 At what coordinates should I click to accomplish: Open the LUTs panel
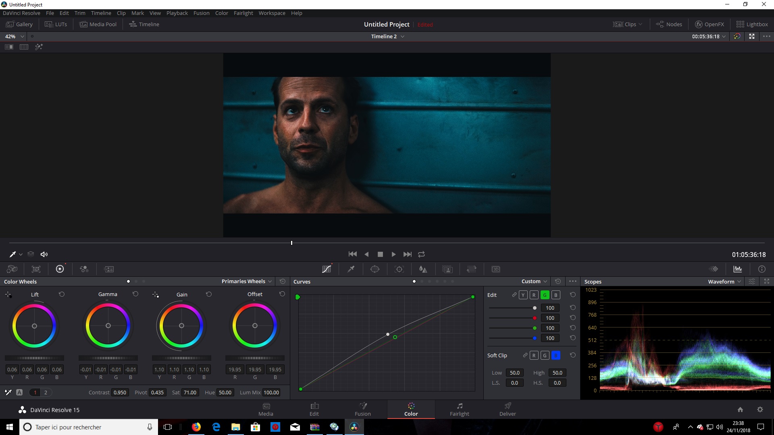click(56, 24)
